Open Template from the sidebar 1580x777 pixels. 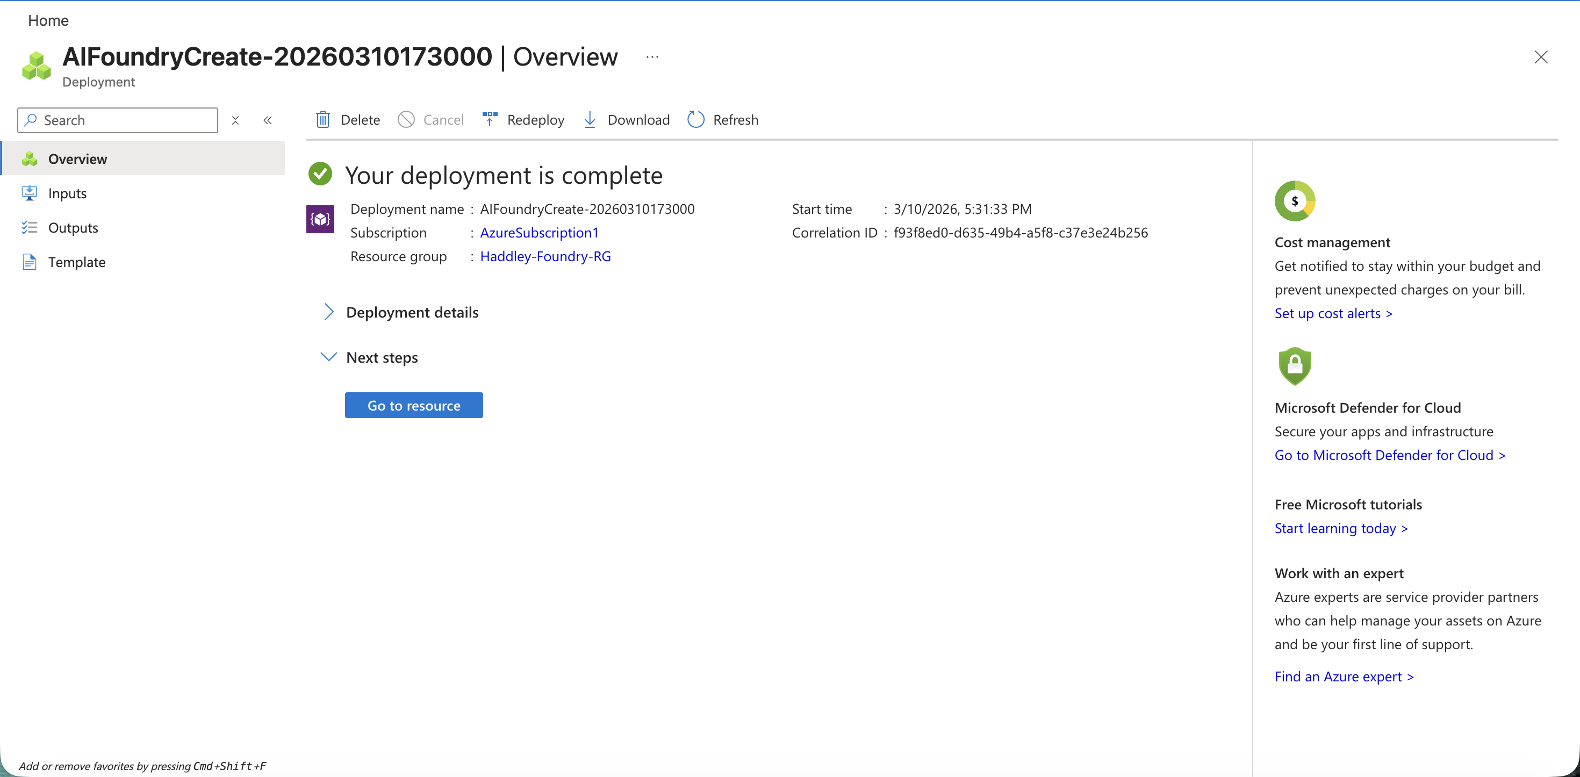click(x=30, y=261)
